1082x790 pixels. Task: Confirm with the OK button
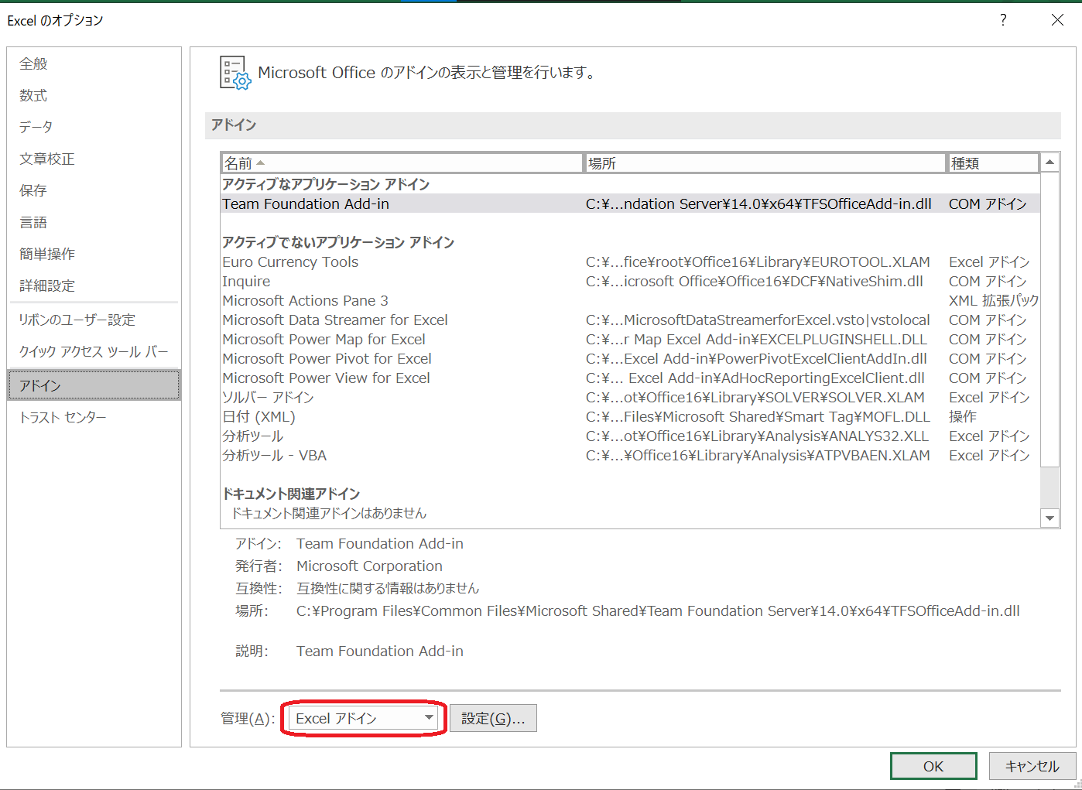[933, 766]
